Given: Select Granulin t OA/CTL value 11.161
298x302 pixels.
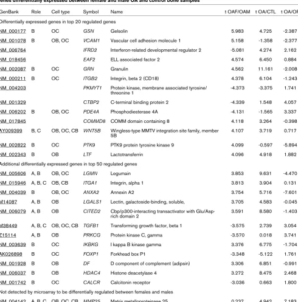Looking at the screenshot, I should tap(265, 69).
